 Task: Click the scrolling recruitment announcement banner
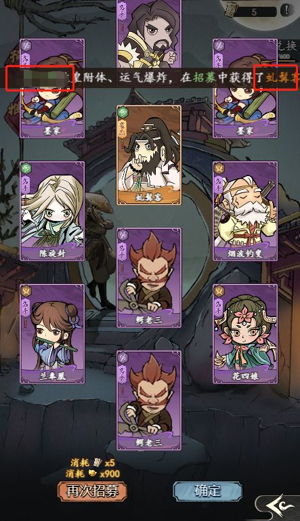tap(150, 78)
